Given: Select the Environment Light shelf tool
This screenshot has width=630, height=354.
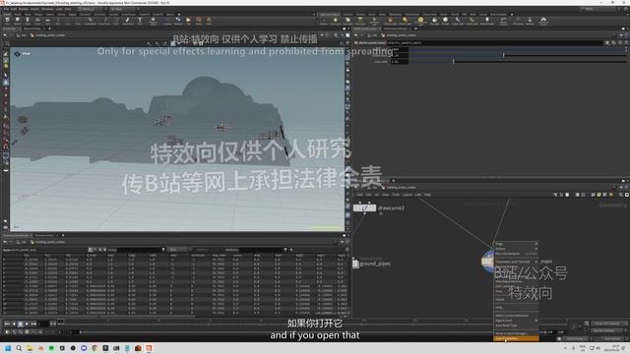Looking at the screenshot, I should (x=420, y=21).
